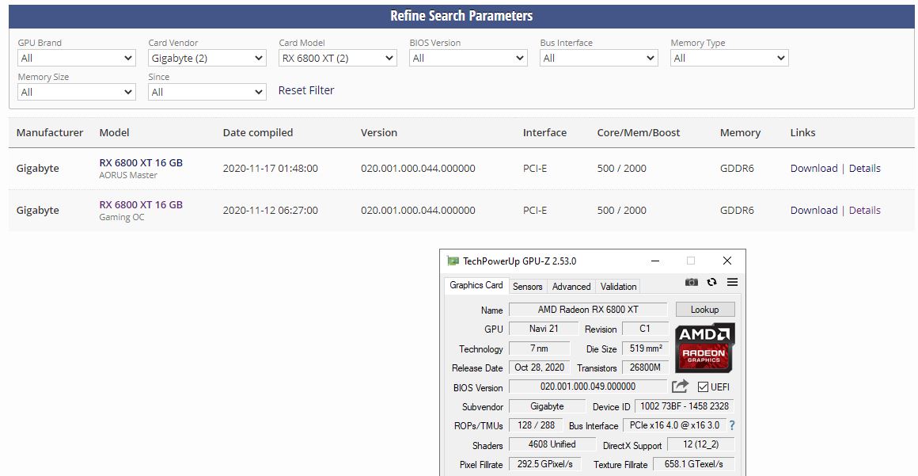Click the GPU-Z refresh icon
Image resolution: width=918 pixels, height=476 pixels.
(711, 283)
